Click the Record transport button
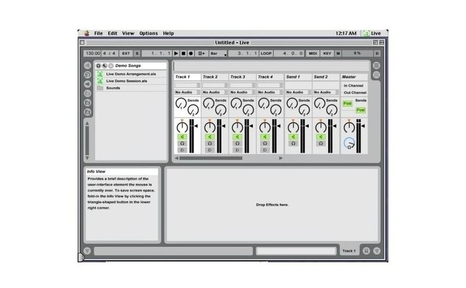The width and height of the screenshot is (466, 288). (x=191, y=54)
